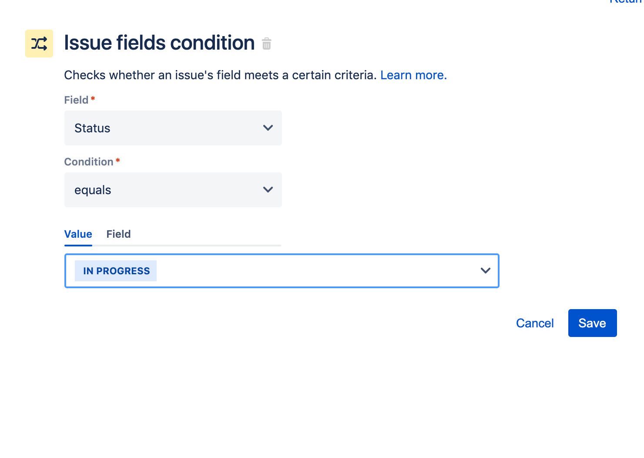The height and width of the screenshot is (458, 644).
Task: Click the chevron on the equals dropdown
Action: pos(268,190)
